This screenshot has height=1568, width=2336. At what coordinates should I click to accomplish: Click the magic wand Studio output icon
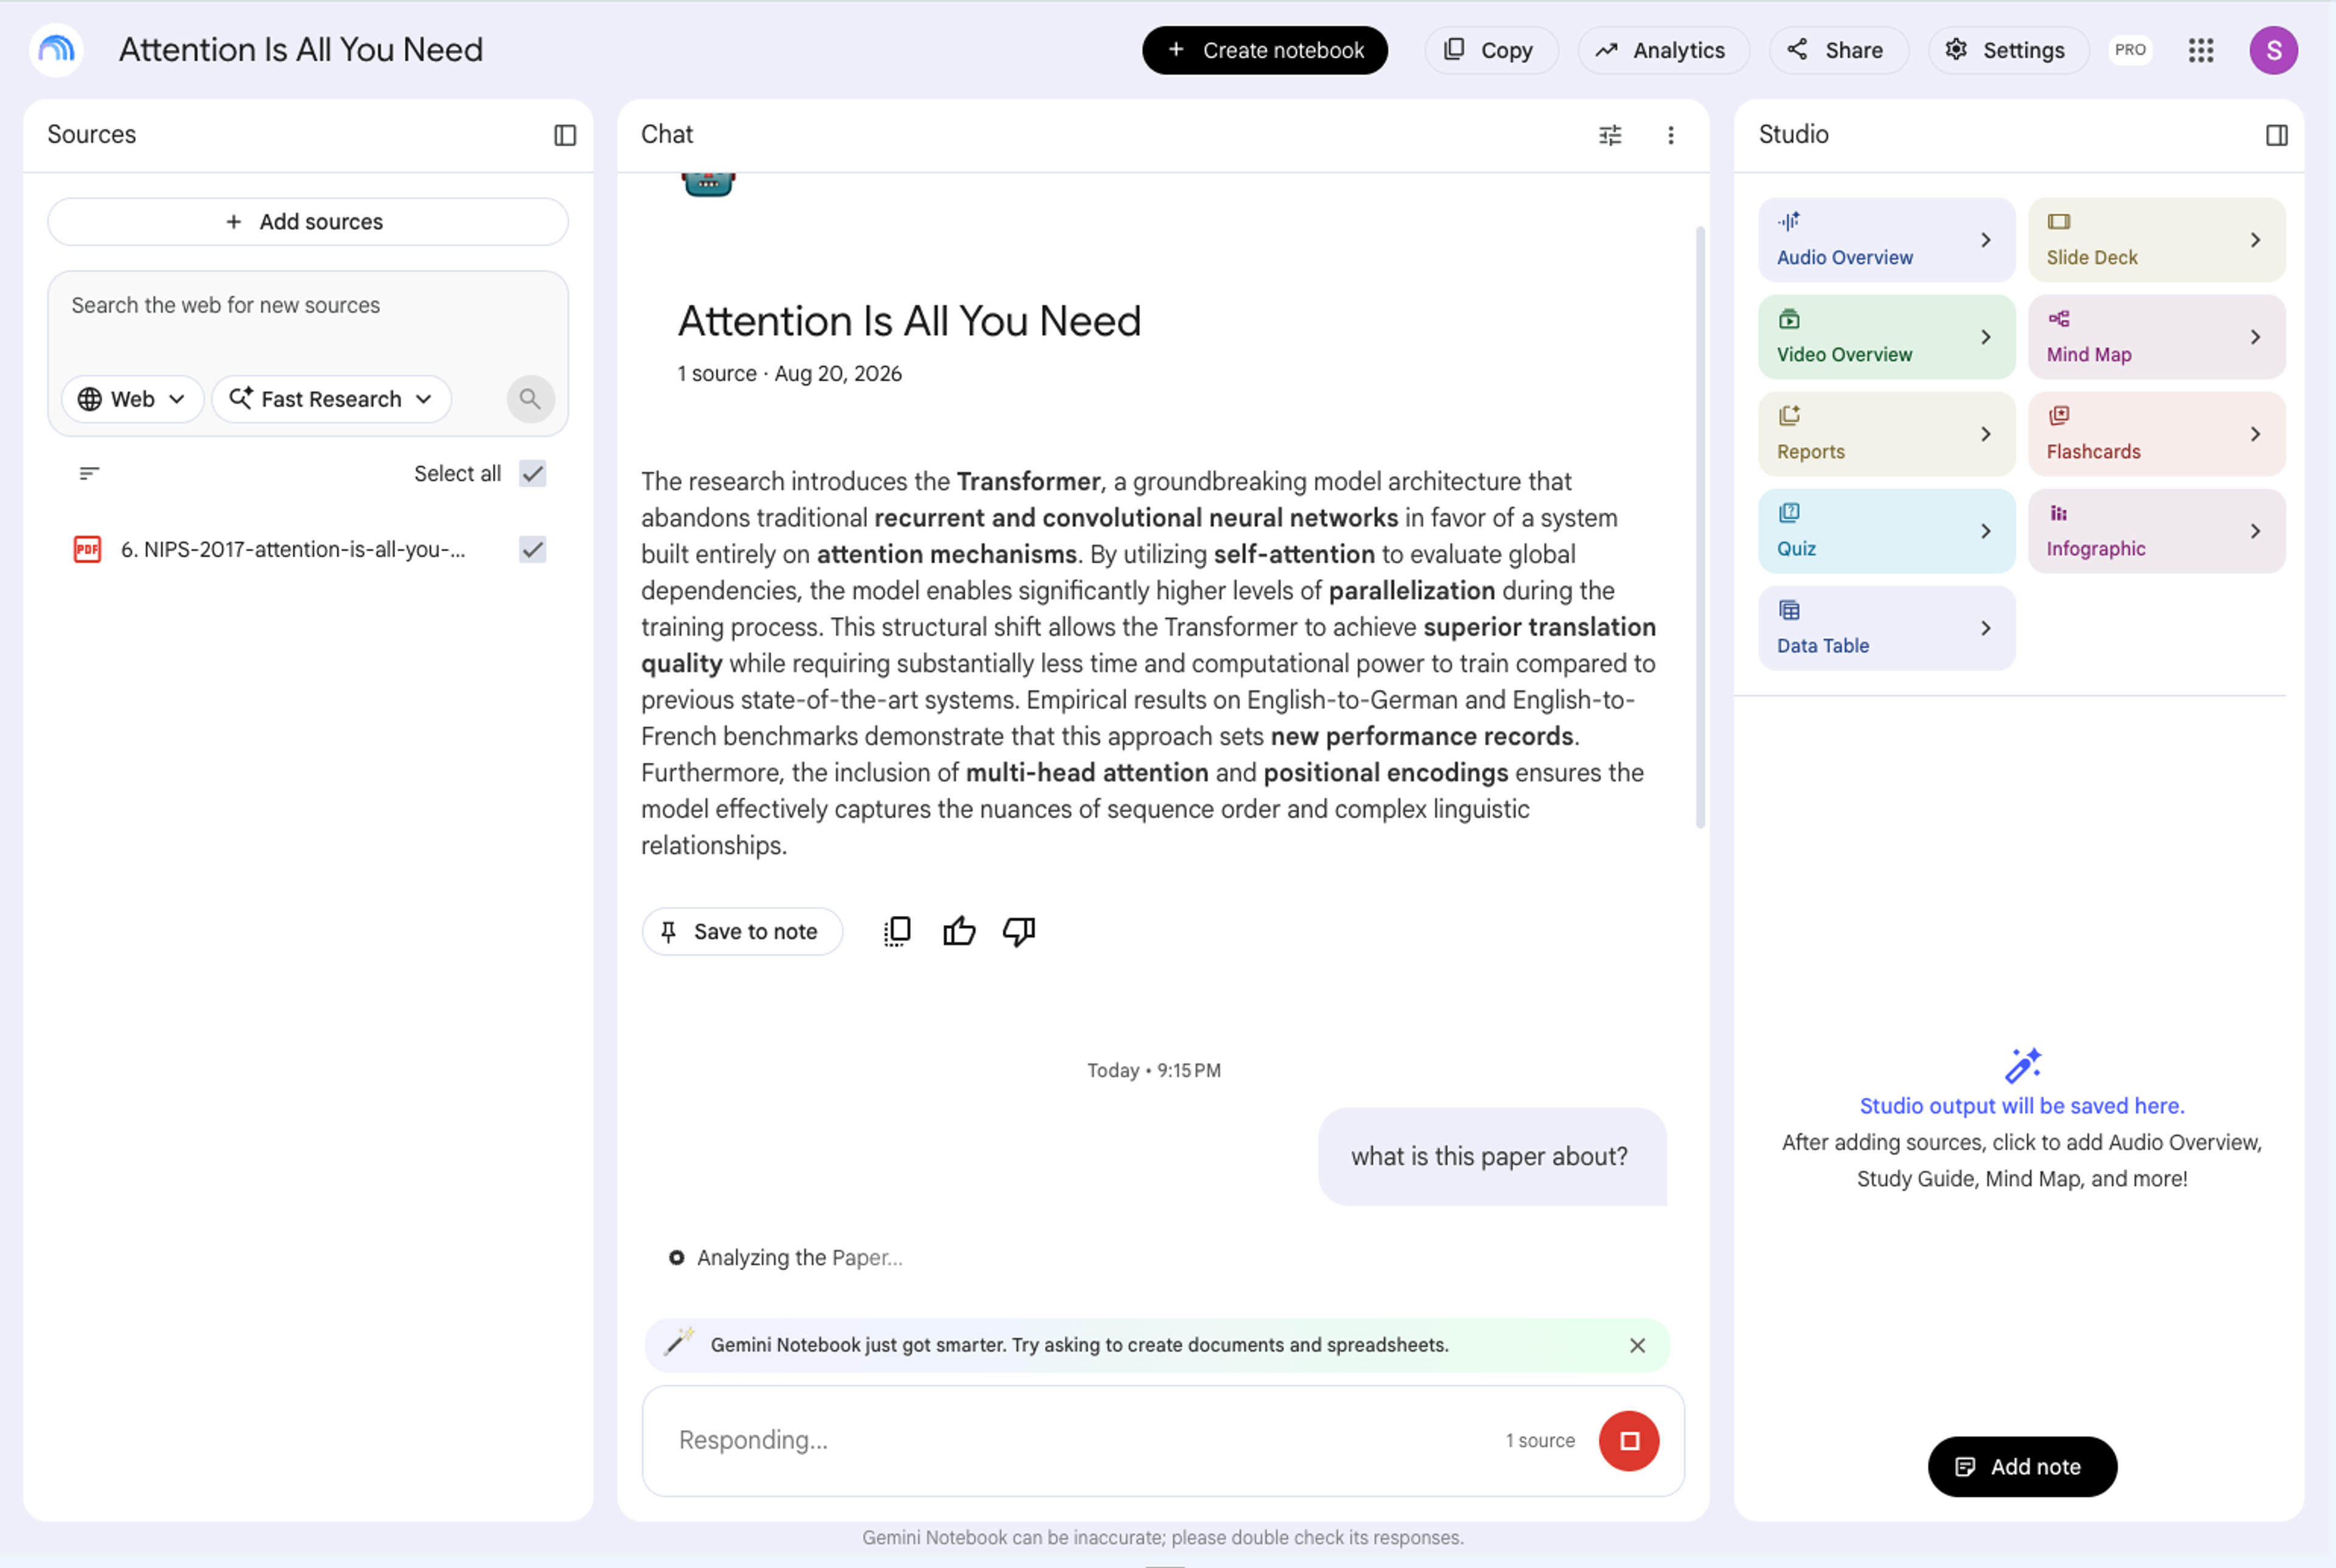tap(2022, 1066)
